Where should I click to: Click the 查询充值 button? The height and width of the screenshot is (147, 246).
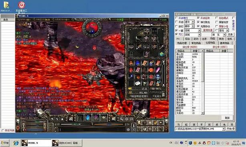pos(208,30)
